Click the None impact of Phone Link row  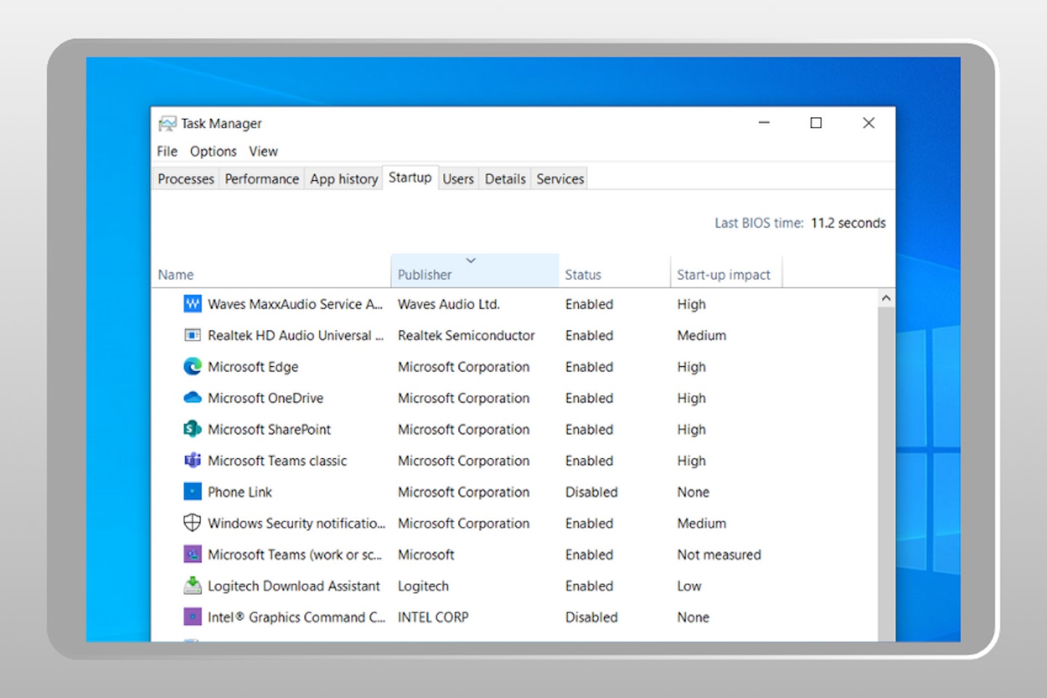point(693,491)
